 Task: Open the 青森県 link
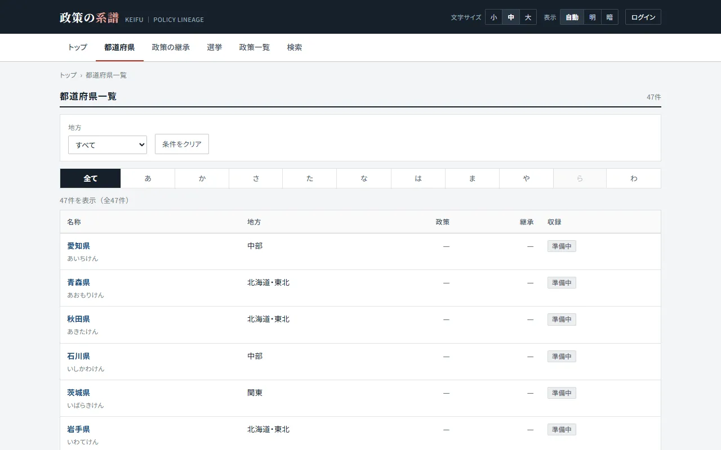point(78,282)
